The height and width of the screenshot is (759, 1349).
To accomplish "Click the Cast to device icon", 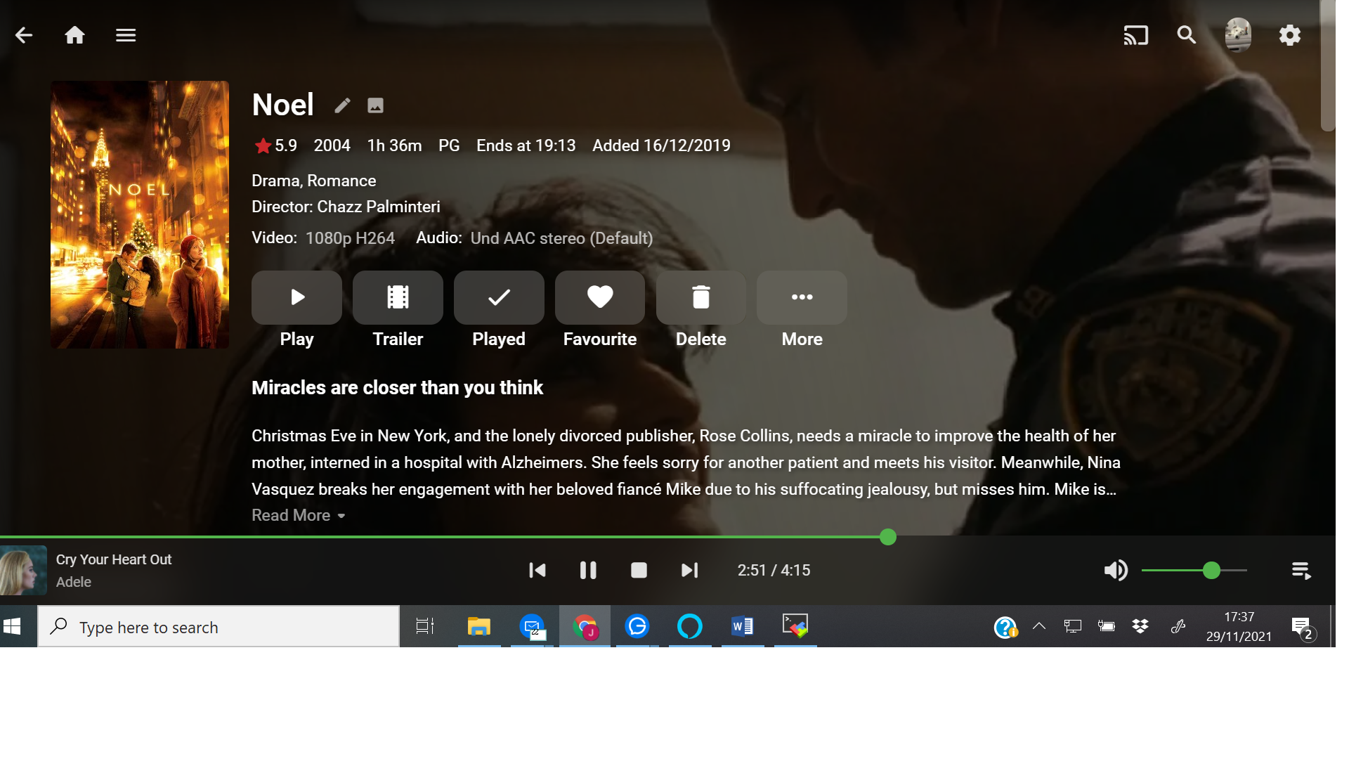I will coord(1135,35).
